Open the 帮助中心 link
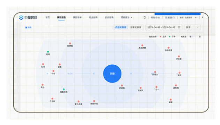The width and height of the screenshot is (220, 125). pos(155,18)
